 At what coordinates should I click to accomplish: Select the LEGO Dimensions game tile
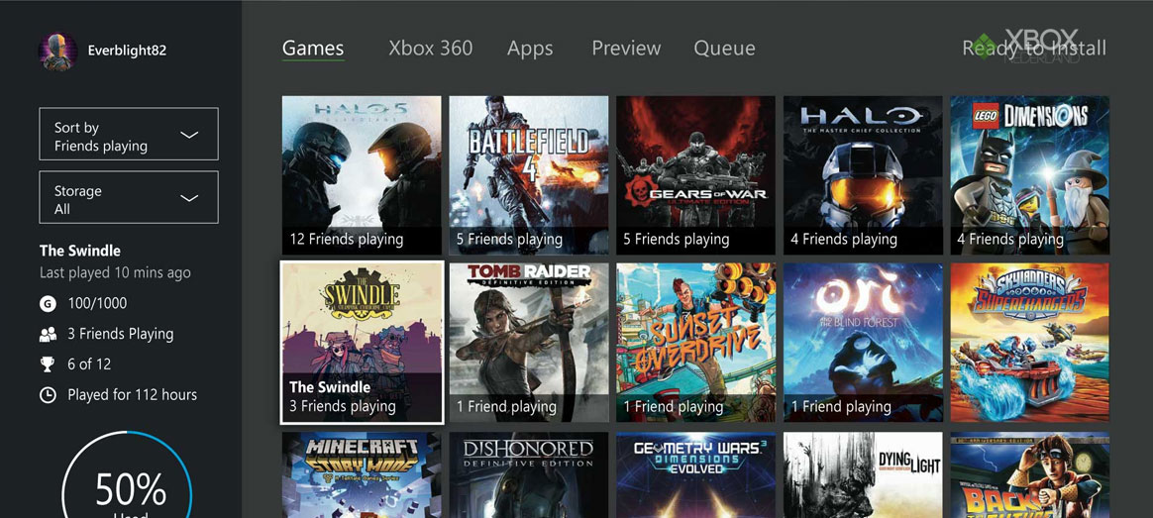pos(1029,174)
